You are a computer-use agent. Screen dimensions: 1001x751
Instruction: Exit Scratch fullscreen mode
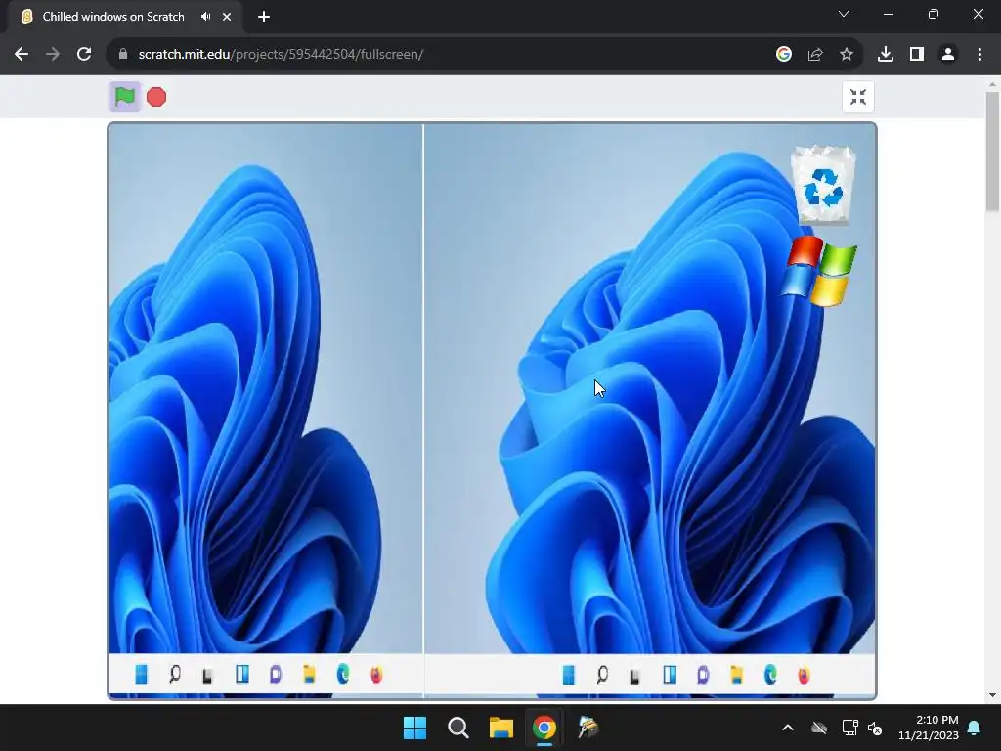858,97
